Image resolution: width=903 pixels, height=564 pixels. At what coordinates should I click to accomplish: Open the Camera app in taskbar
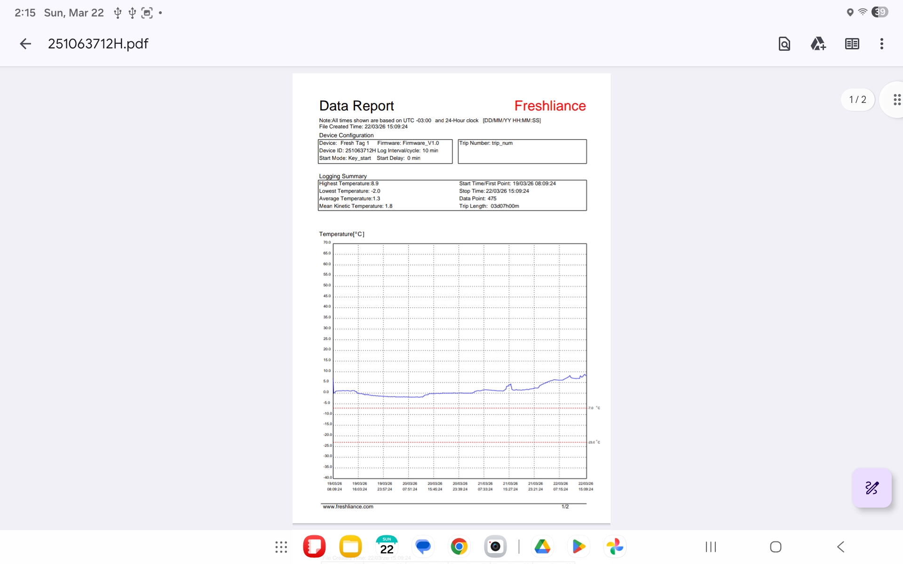pyautogui.click(x=495, y=547)
